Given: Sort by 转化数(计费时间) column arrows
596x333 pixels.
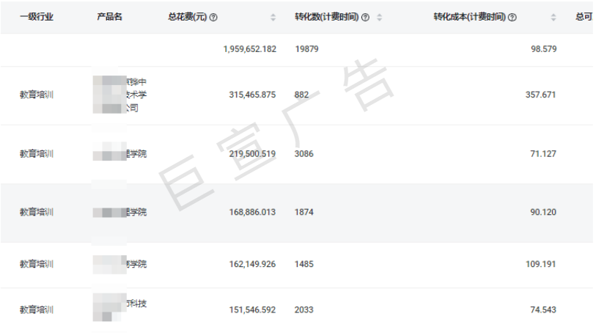Looking at the screenshot, I should click(379, 17).
